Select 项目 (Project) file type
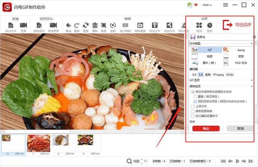 point(237,57)
